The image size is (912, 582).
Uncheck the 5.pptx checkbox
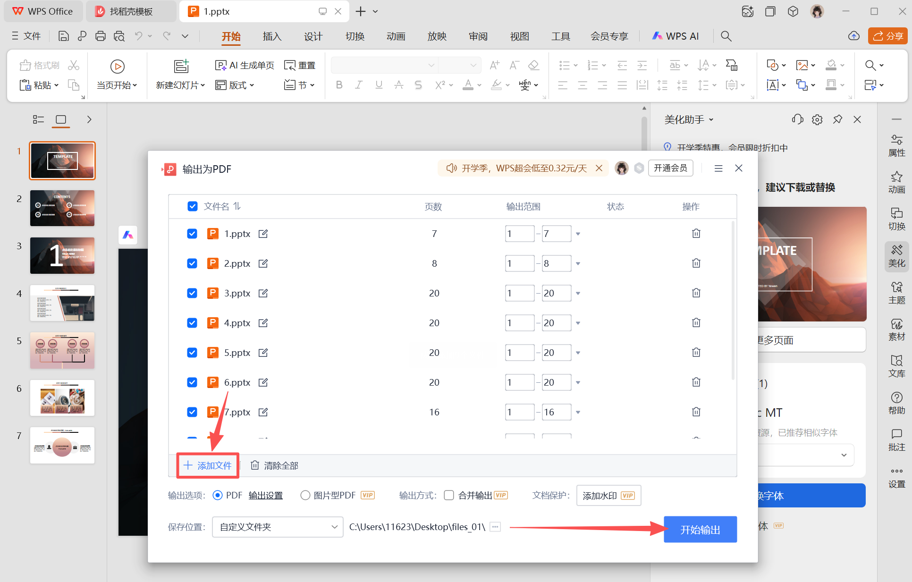(x=192, y=353)
